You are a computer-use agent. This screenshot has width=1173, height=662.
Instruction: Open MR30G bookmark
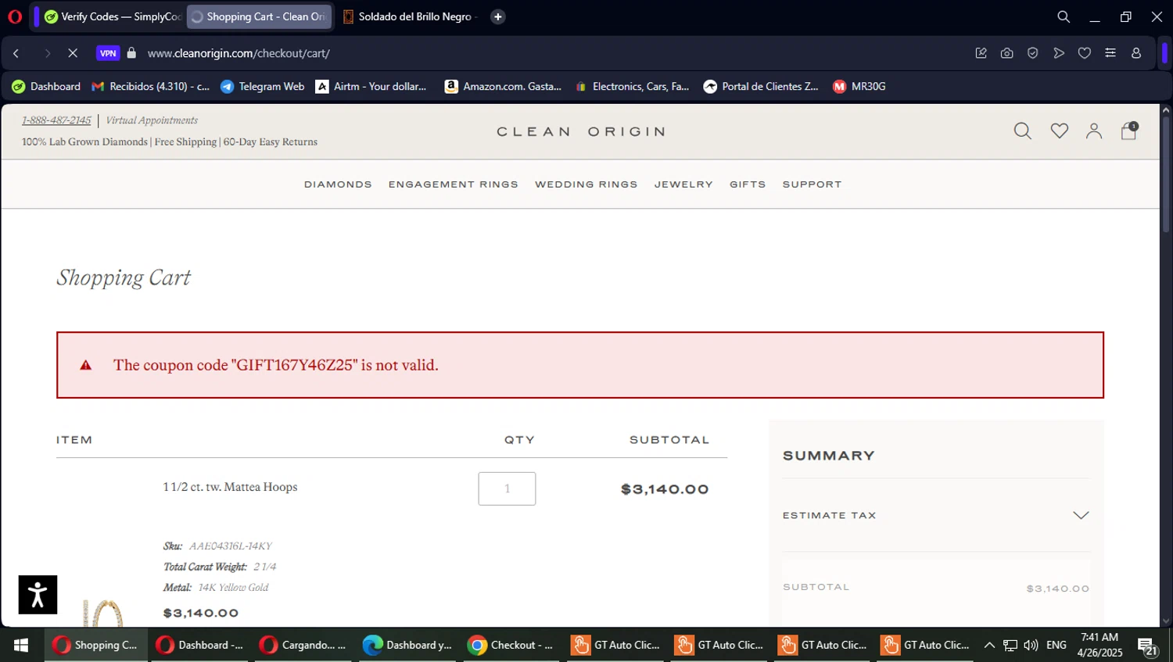859,87
